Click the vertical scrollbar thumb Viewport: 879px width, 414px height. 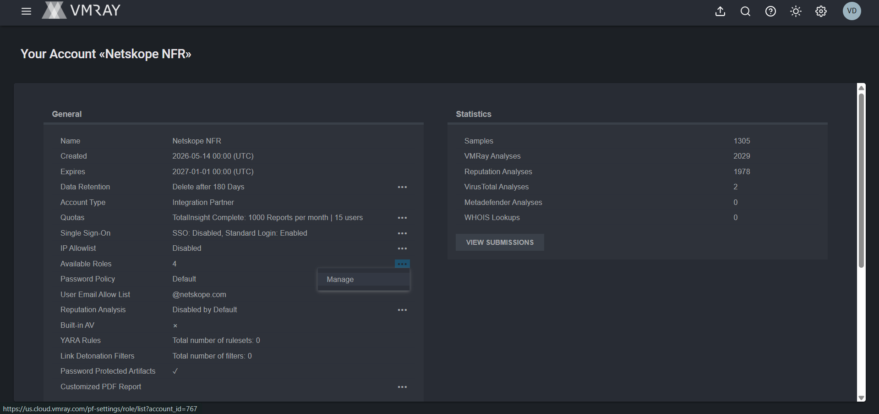coord(861,181)
